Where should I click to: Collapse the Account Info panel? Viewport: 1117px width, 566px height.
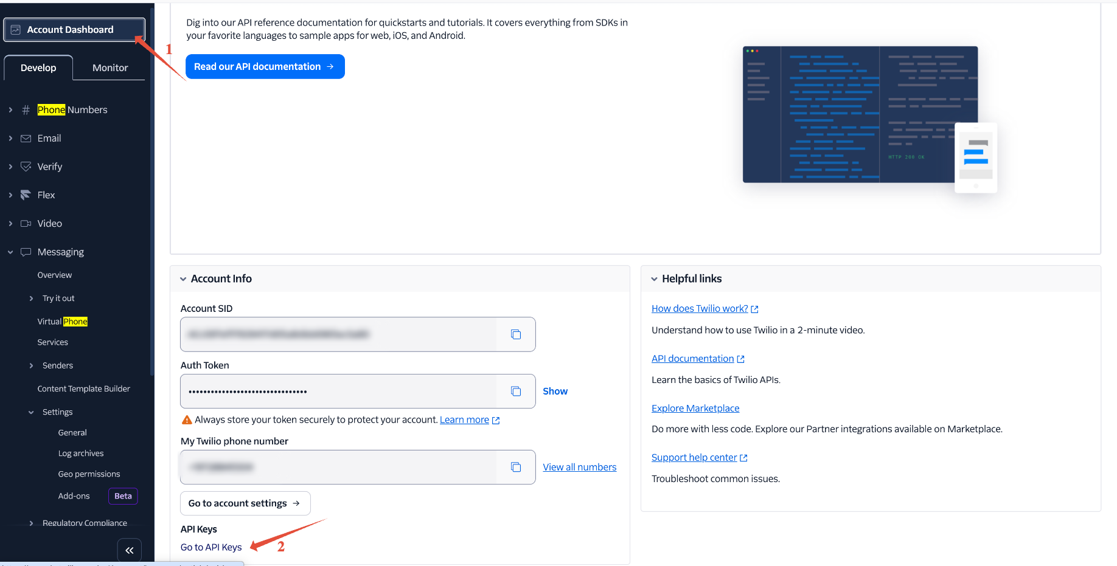click(183, 279)
